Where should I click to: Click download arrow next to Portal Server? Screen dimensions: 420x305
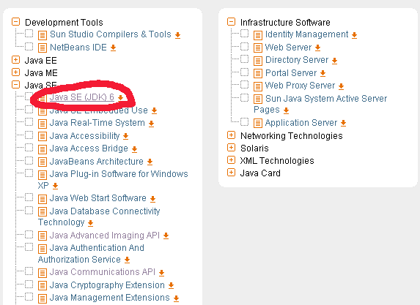click(x=323, y=73)
